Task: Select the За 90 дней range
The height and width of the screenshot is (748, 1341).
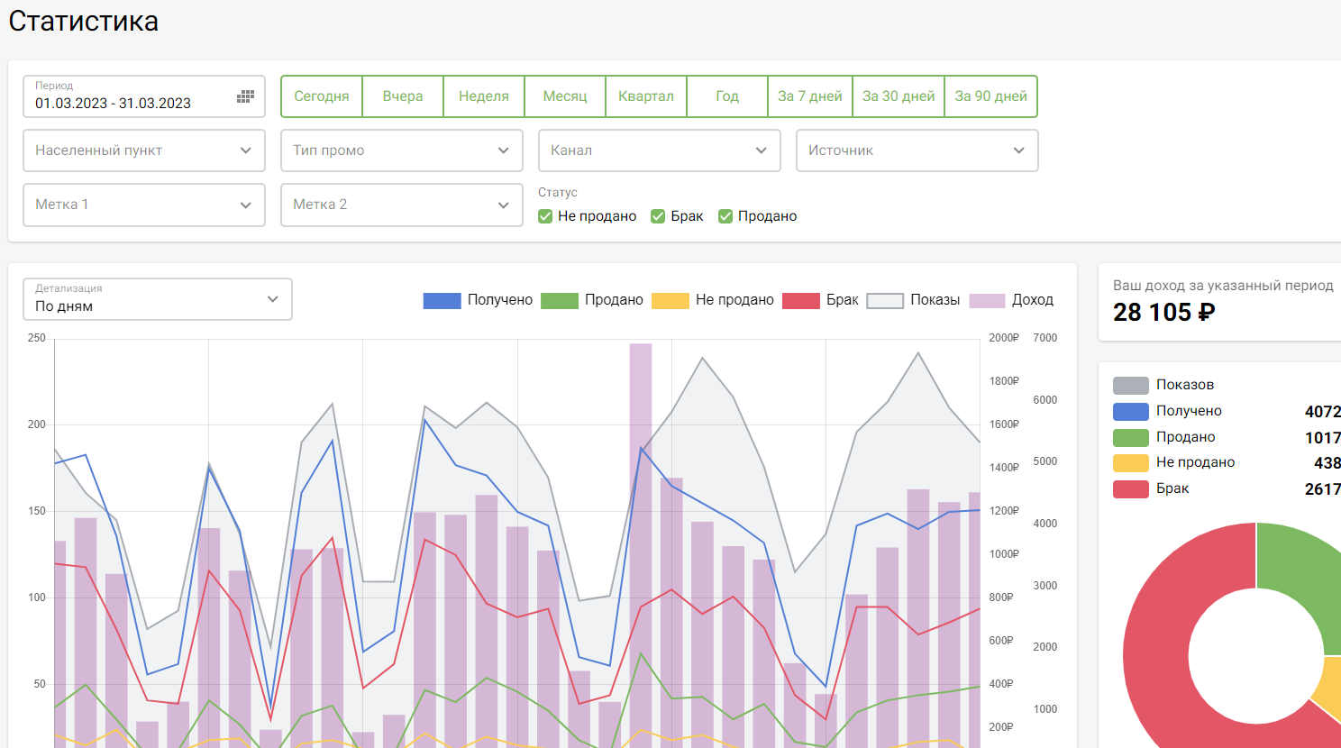Action: click(x=991, y=96)
